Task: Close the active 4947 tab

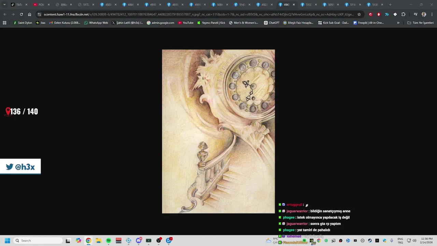Action: point(294,5)
